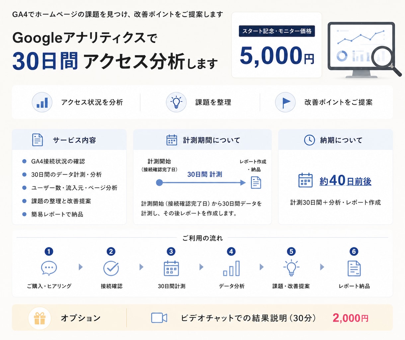Image resolution: width=405 pixels, height=340 pixels.
Task: Click the flag icon beside 改善ポイントをご提案
Action: click(x=285, y=102)
